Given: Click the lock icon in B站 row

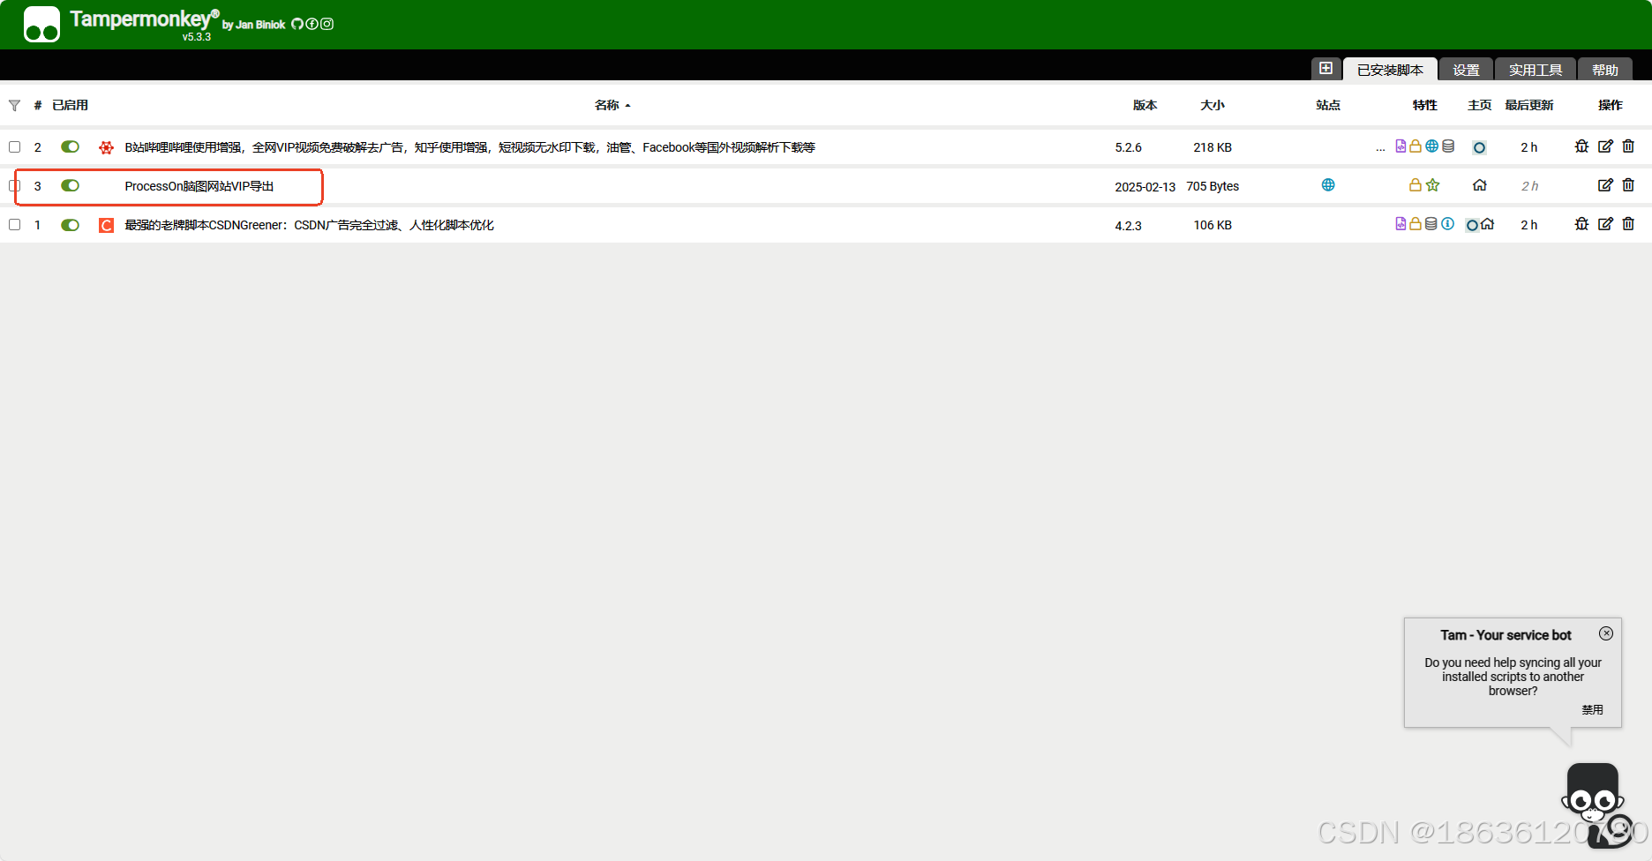Looking at the screenshot, I should click(x=1415, y=146).
